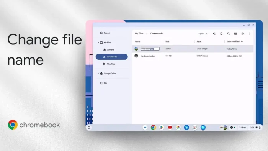Maximize the Files window
The width and height of the screenshot is (268, 151).
[x=249, y=25]
